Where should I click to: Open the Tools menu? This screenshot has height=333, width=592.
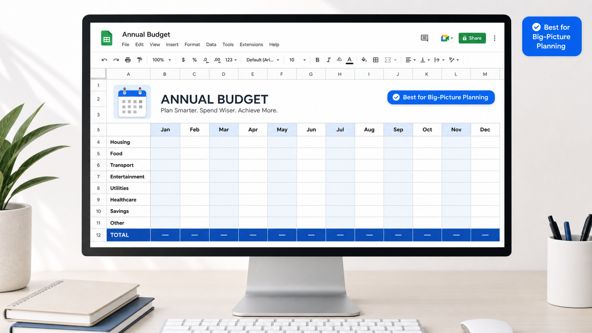(228, 45)
